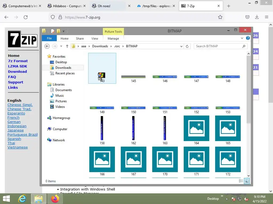Screen dimensions: 273x204
Task: Open Firefox downloads panel
Action: [257, 17]
